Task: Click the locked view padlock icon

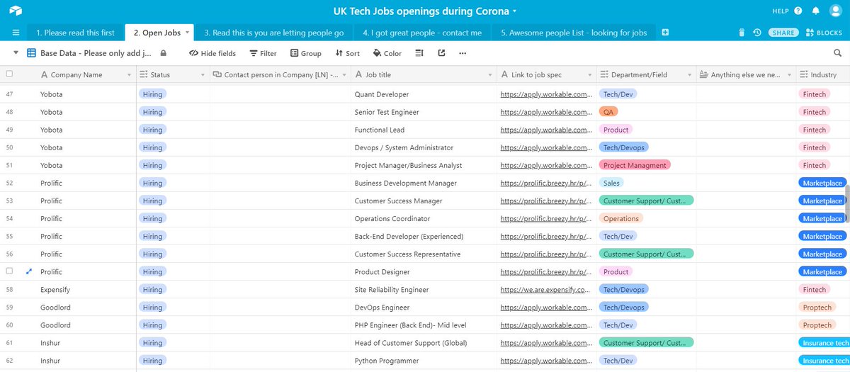Action: click(x=164, y=53)
